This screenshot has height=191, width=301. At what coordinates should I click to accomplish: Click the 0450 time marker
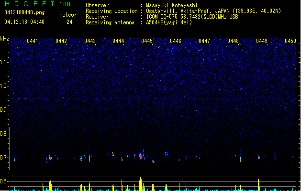tap(290, 41)
